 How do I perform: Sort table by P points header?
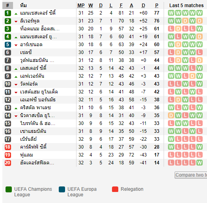[x=157, y=6]
